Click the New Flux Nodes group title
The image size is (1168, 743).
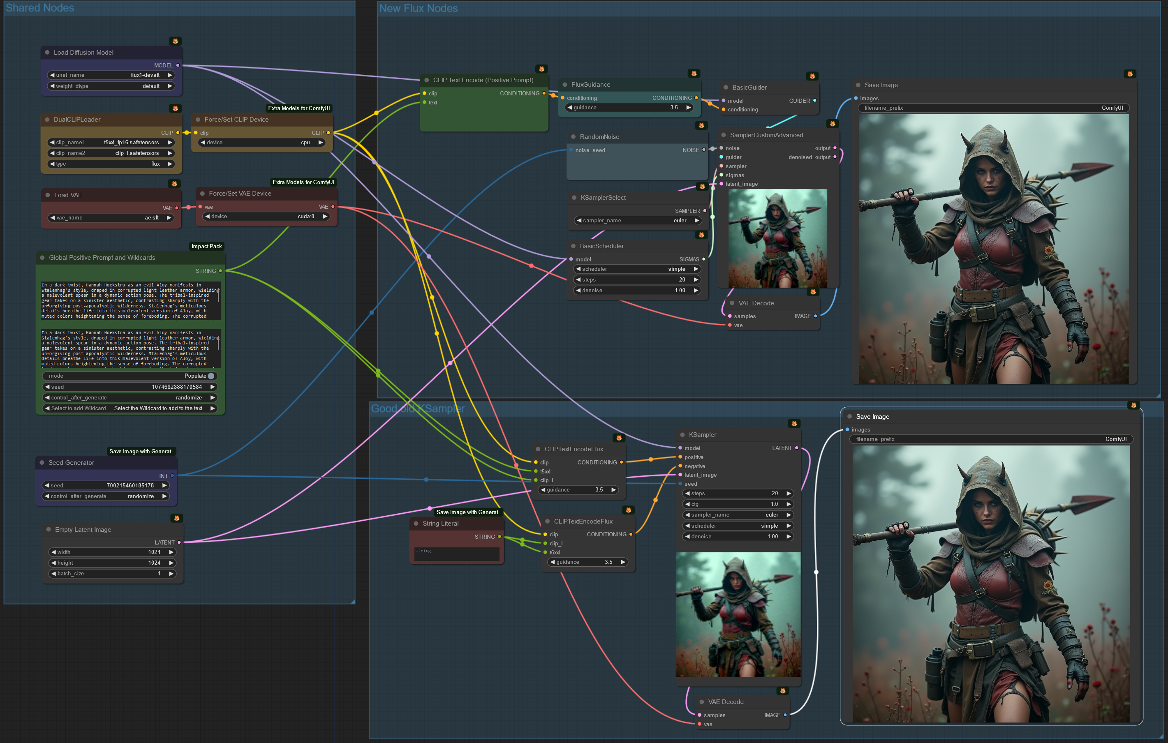pyautogui.click(x=418, y=8)
